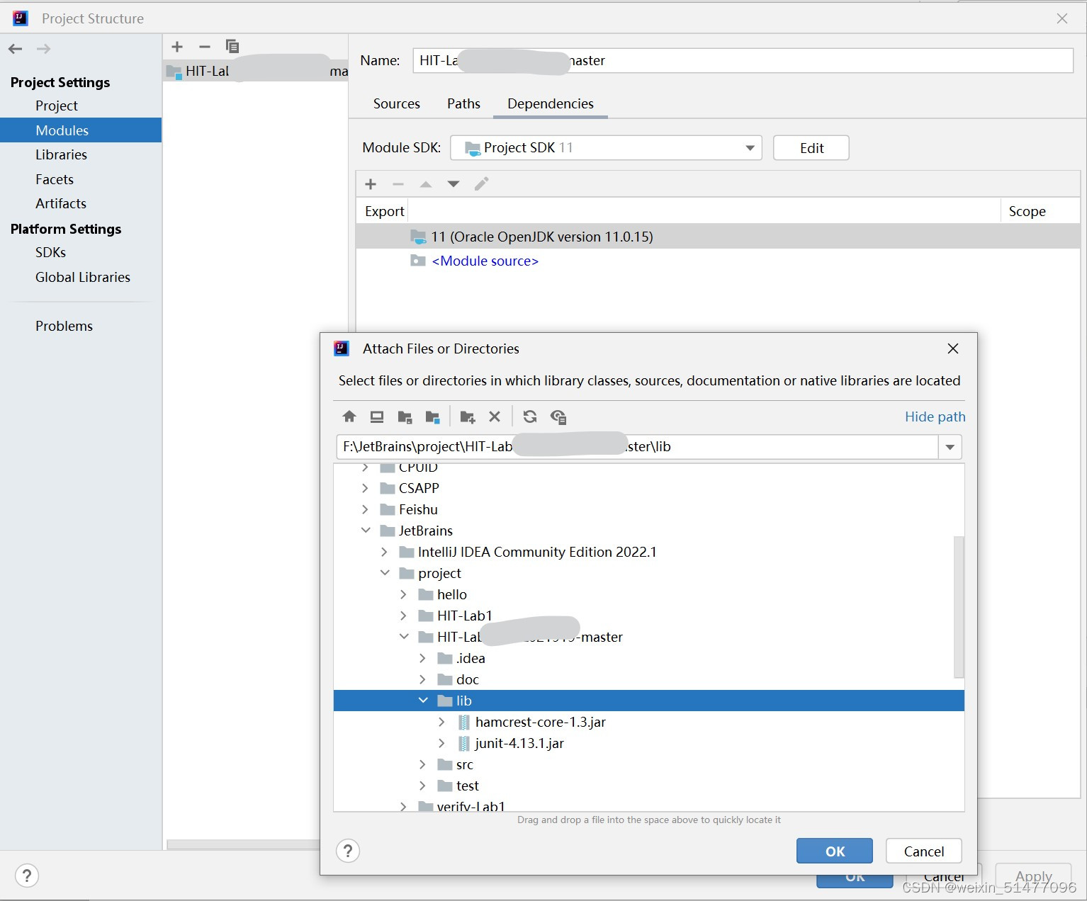Add dependency plus icon
Screen dimensions: 1087x901
tap(371, 184)
